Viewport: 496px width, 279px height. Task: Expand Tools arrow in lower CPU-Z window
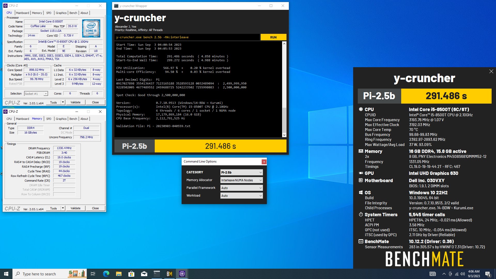pyautogui.click(x=63, y=208)
